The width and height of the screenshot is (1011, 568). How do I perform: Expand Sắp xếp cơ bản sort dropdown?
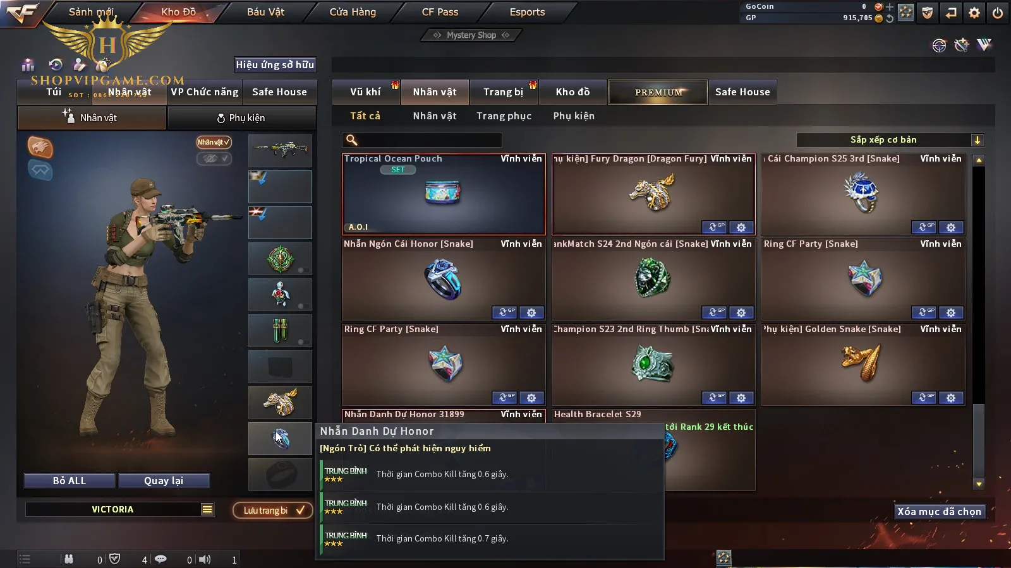[x=978, y=140]
